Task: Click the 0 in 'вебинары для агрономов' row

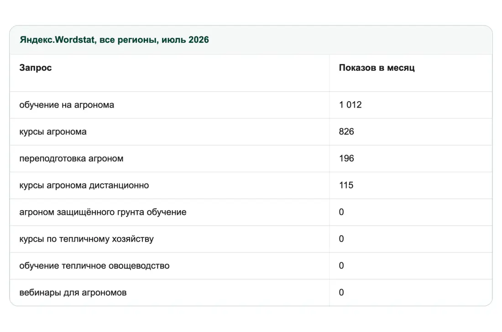Action: (341, 293)
